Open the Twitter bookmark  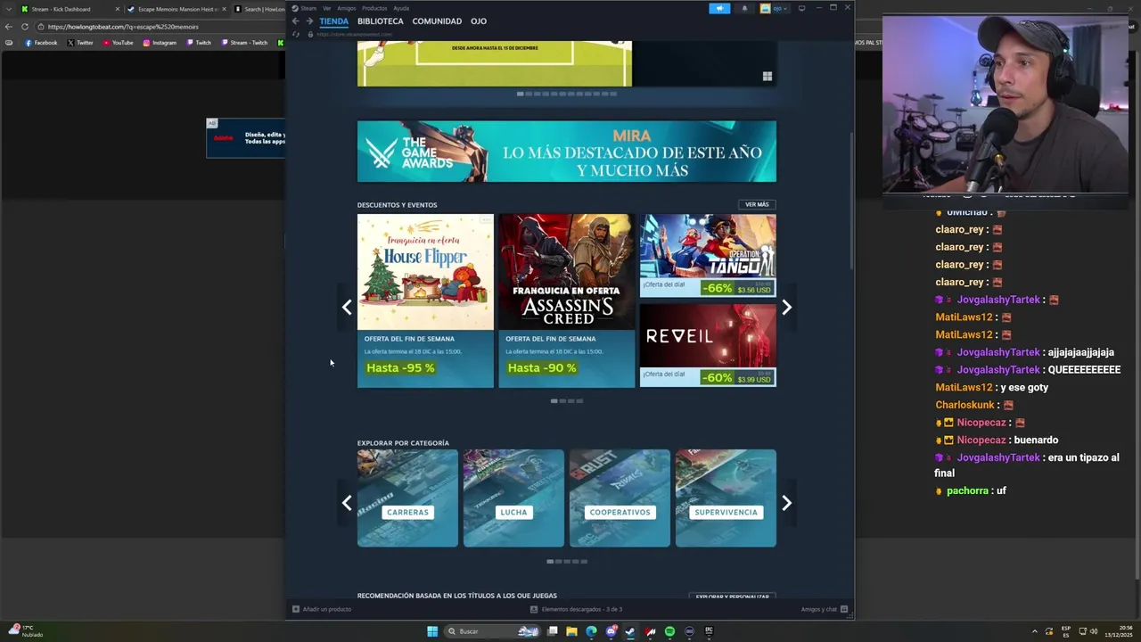tap(80, 43)
